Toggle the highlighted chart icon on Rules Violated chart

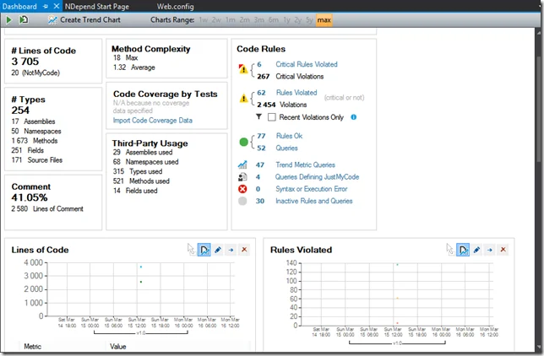pyautogui.click(x=463, y=250)
